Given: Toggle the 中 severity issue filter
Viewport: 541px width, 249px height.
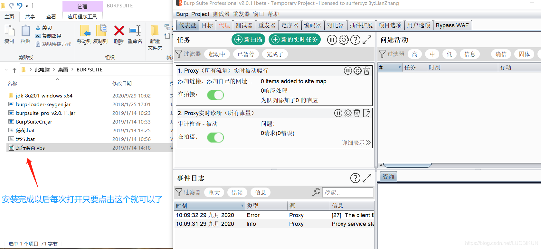Looking at the screenshot, I should click(432, 54).
